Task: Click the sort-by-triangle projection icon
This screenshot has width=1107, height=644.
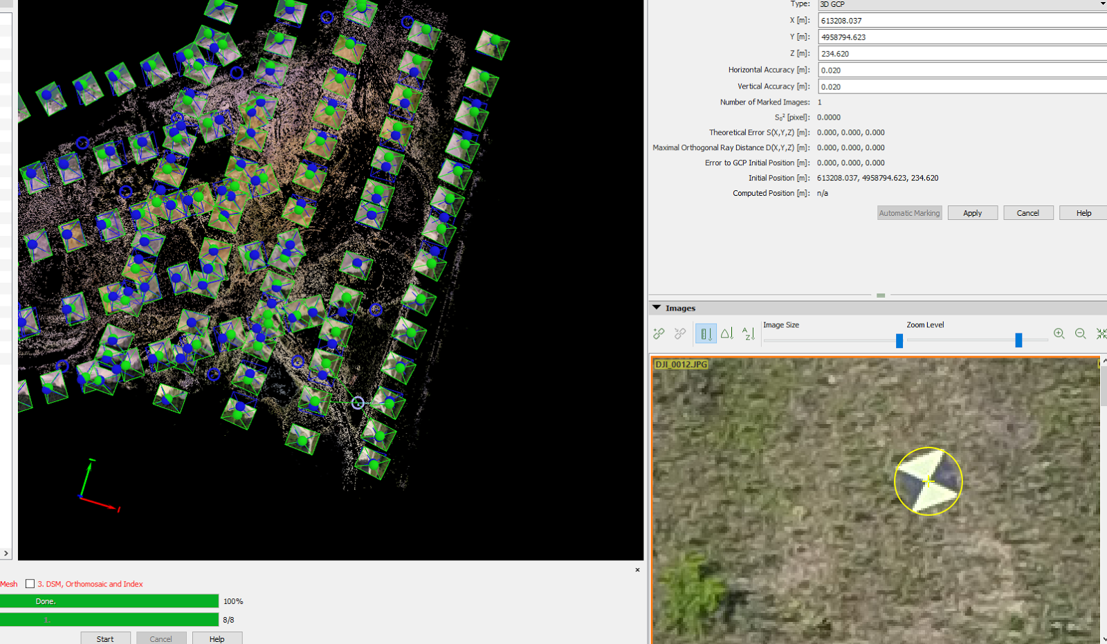Action: [x=727, y=333]
